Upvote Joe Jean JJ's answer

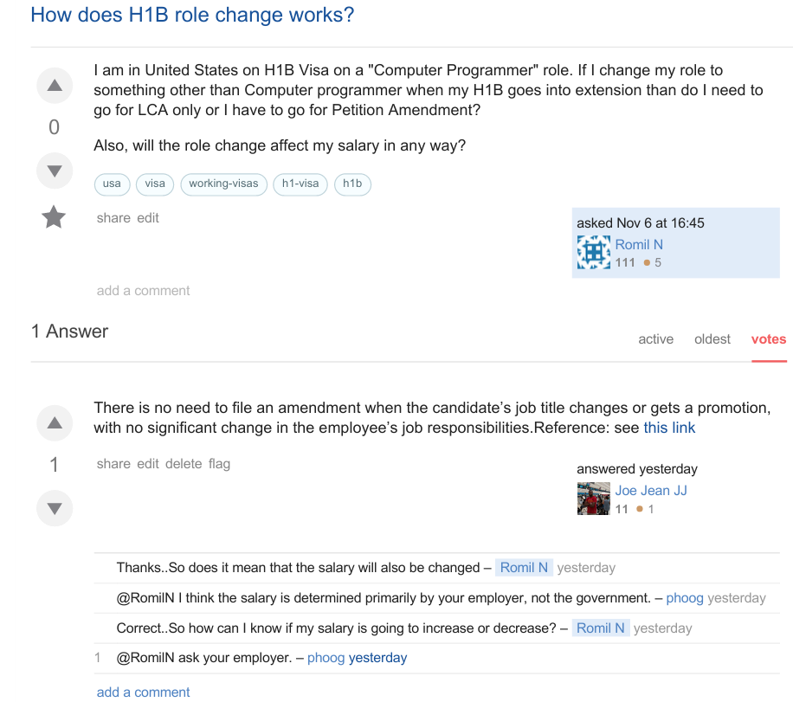pyautogui.click(x=55, y=423)
